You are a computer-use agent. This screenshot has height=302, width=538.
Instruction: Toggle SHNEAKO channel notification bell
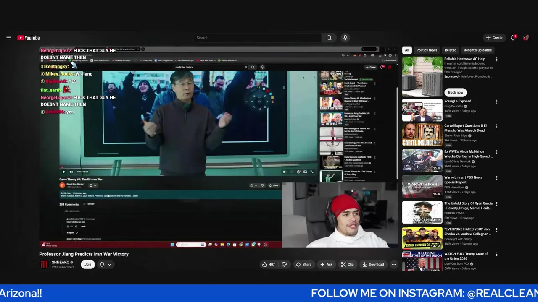click(x=102, y=264)
